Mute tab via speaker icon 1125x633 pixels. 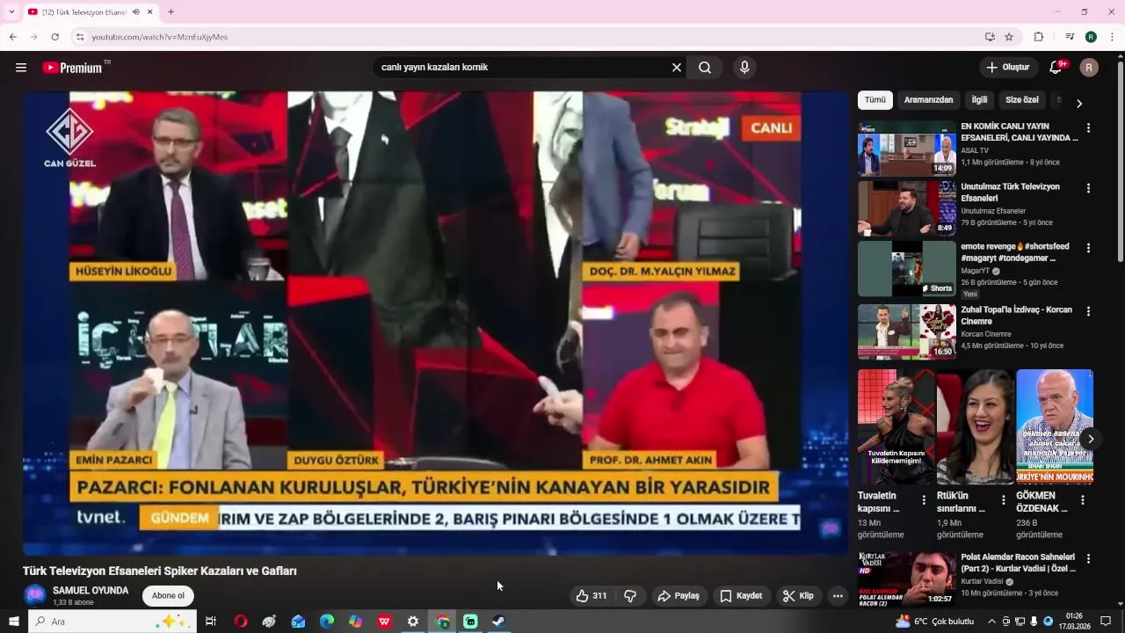pyautogui.click(x=135, y=12)
